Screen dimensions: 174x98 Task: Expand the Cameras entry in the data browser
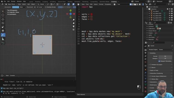tap(147, 26)
